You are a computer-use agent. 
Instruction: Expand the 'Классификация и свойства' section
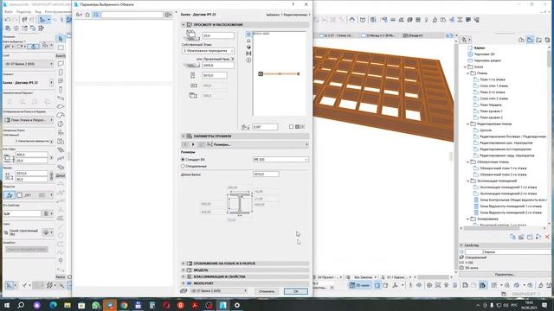tap(184, 276)
